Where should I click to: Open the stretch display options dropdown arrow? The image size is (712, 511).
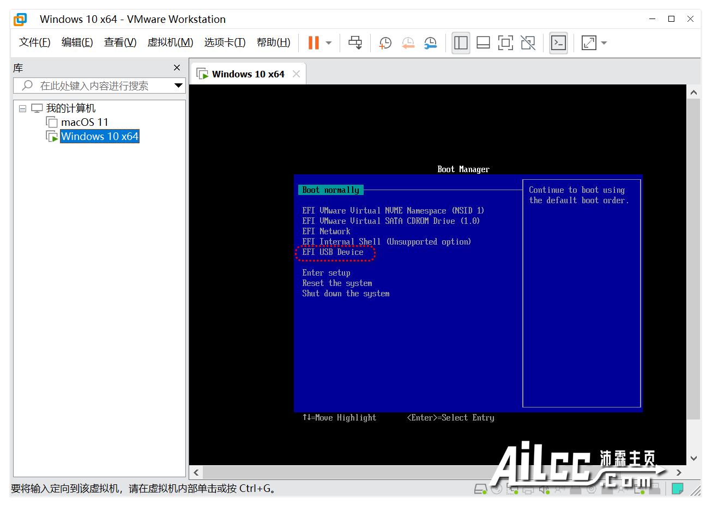click(x=604, y=43)
